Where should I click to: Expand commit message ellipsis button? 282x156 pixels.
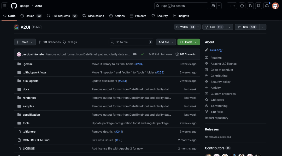[135, 54]
